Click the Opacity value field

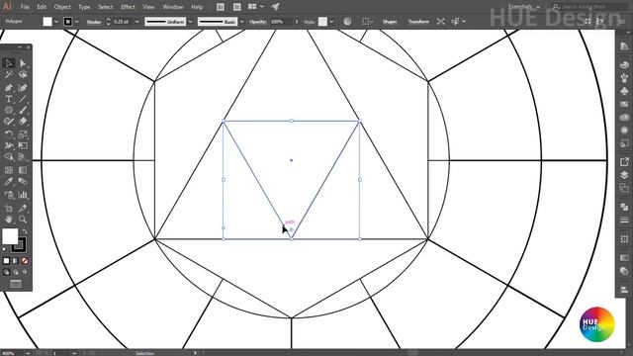[280, 22]
